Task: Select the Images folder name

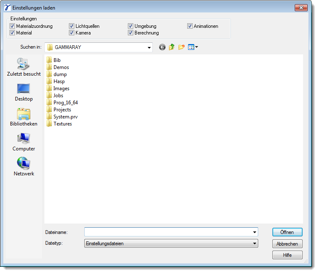Action: click(61, 89)
